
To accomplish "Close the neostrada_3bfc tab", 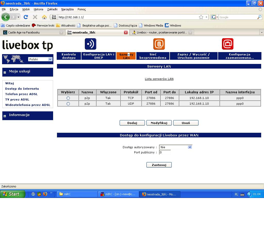I will click(x=126, y=32).
